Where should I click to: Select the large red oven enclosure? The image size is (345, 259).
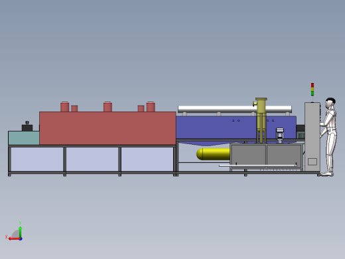[107, 128]
